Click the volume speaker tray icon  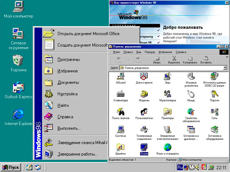198,167
